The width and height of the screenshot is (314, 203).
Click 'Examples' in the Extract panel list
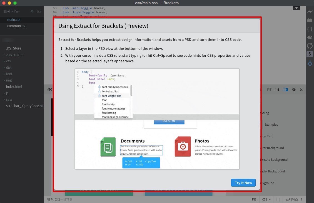[x=271, y=125]
